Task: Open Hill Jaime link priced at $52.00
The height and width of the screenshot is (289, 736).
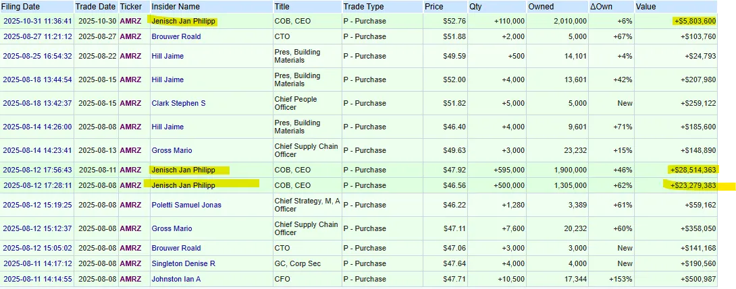Action: (167, 79)
